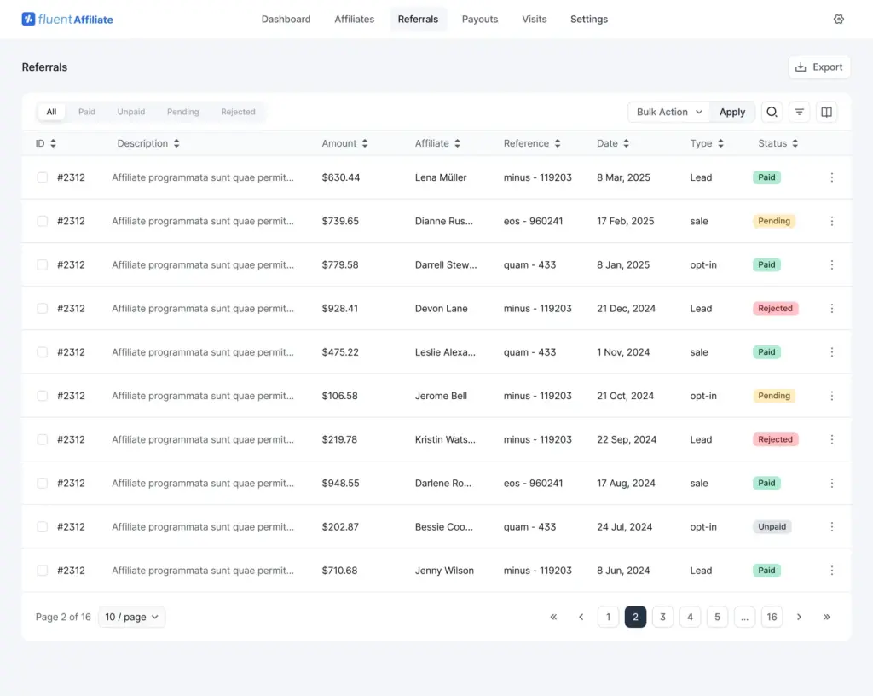Open the filter lines icon
Viewport: 873px width, 696px height.
pyautogui.click(x=799, y=112)
